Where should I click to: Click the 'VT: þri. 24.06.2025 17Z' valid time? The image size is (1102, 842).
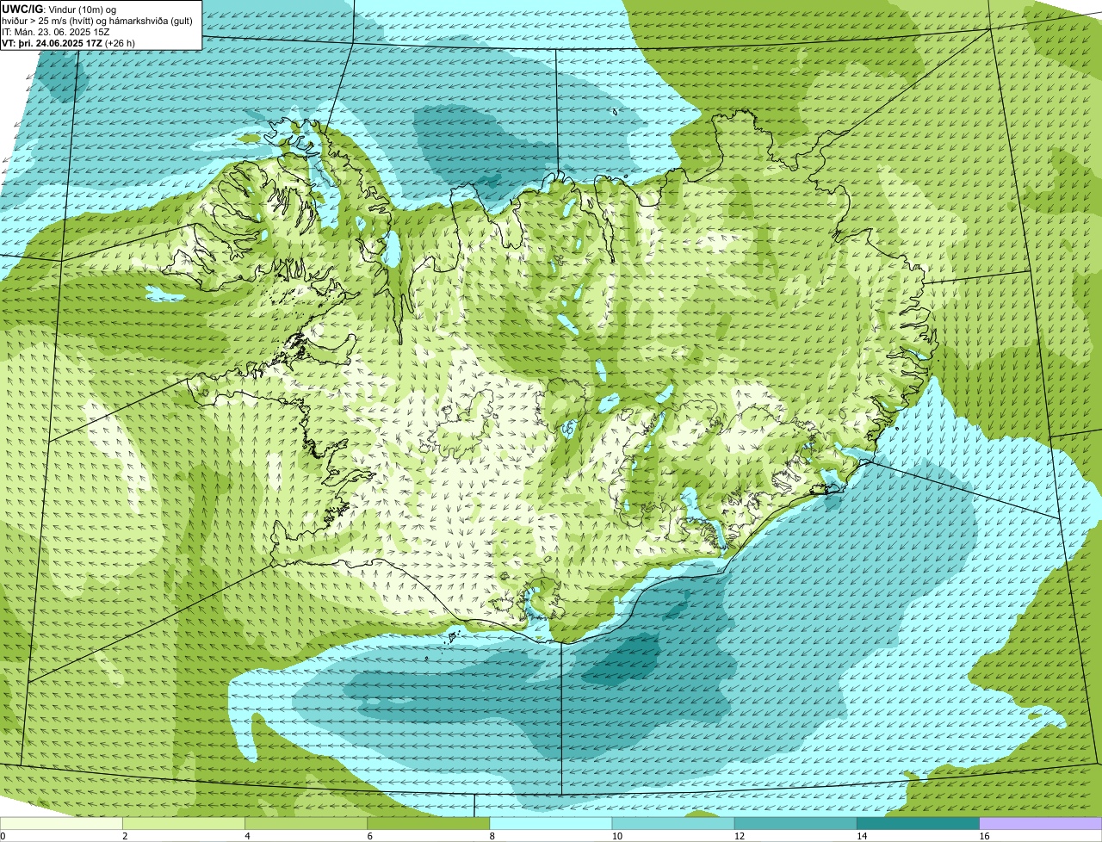(x=53, y=43)
